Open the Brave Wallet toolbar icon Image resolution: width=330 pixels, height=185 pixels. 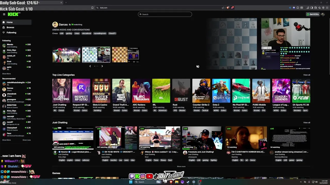tap(316, 8)
